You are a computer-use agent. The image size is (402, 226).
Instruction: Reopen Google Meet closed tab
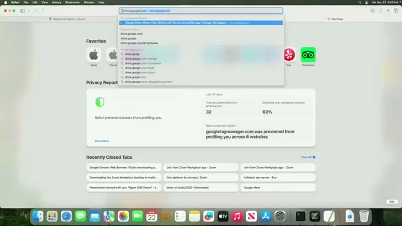[278, 188]
